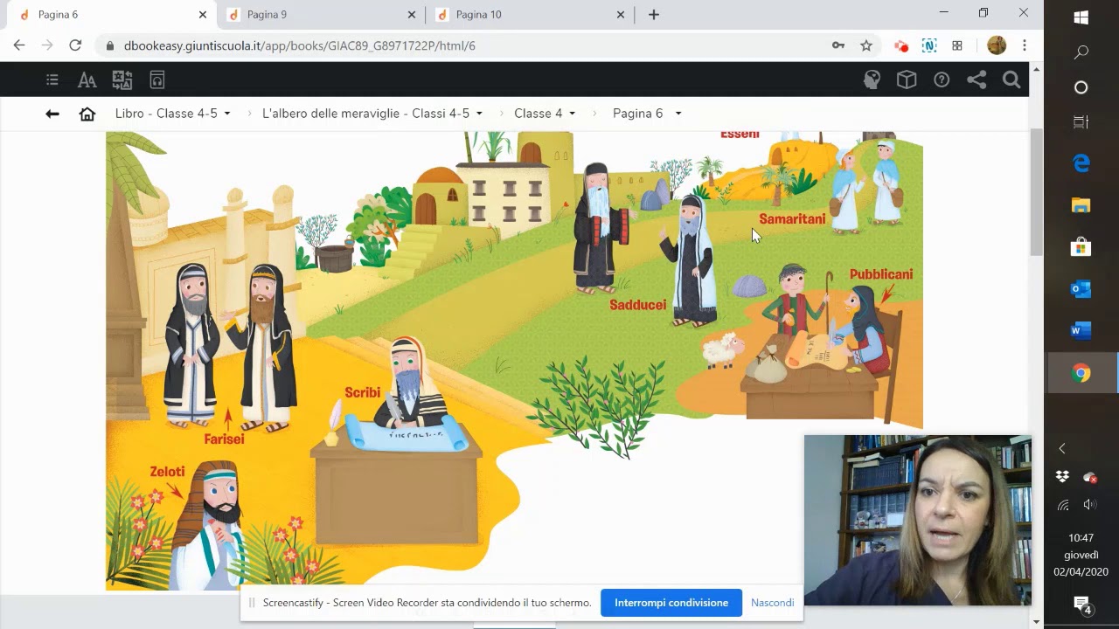Open the Wi-Fi network tray icon
1119x629 pixels.
(1062, 505)
